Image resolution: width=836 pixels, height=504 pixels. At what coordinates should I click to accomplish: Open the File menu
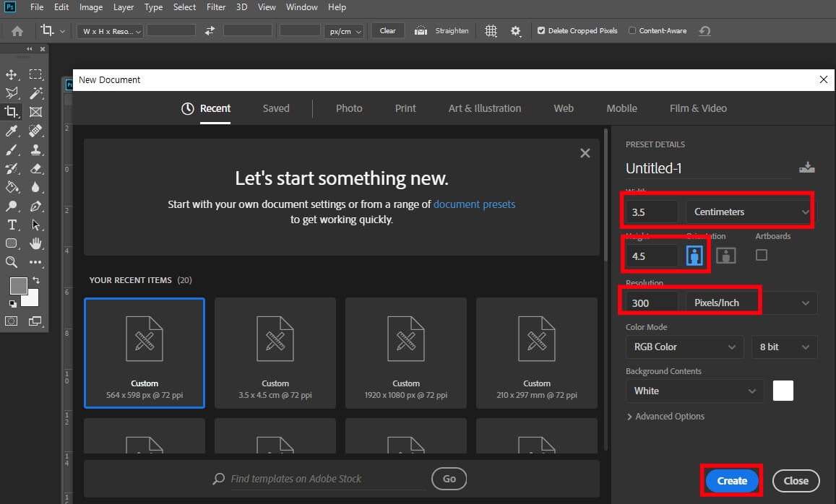pos(37,7)
